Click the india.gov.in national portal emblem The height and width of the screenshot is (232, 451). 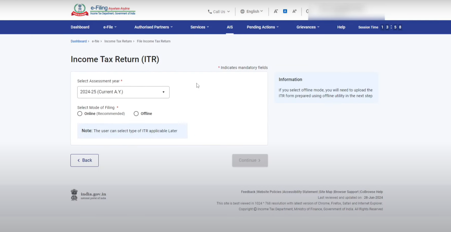pos(74,195)
